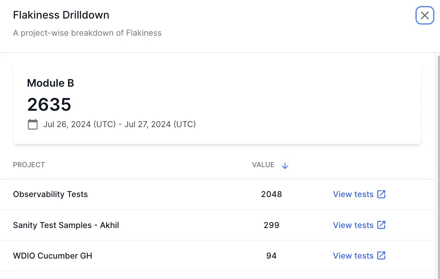Click the Jul 26 - Jul 27, 2024 date range
The image size is (440, 279).
[119, 124]
